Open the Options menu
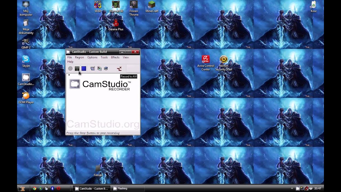Viewport: 341px width, 192px height. coord(92,57)
